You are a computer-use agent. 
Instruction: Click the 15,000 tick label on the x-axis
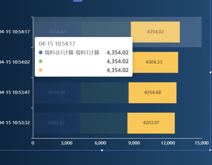point(202,143)
